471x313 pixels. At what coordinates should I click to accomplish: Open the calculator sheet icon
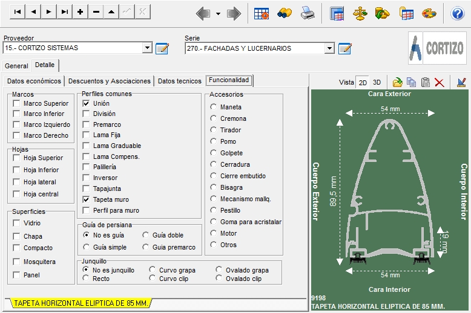coord(337,14)
